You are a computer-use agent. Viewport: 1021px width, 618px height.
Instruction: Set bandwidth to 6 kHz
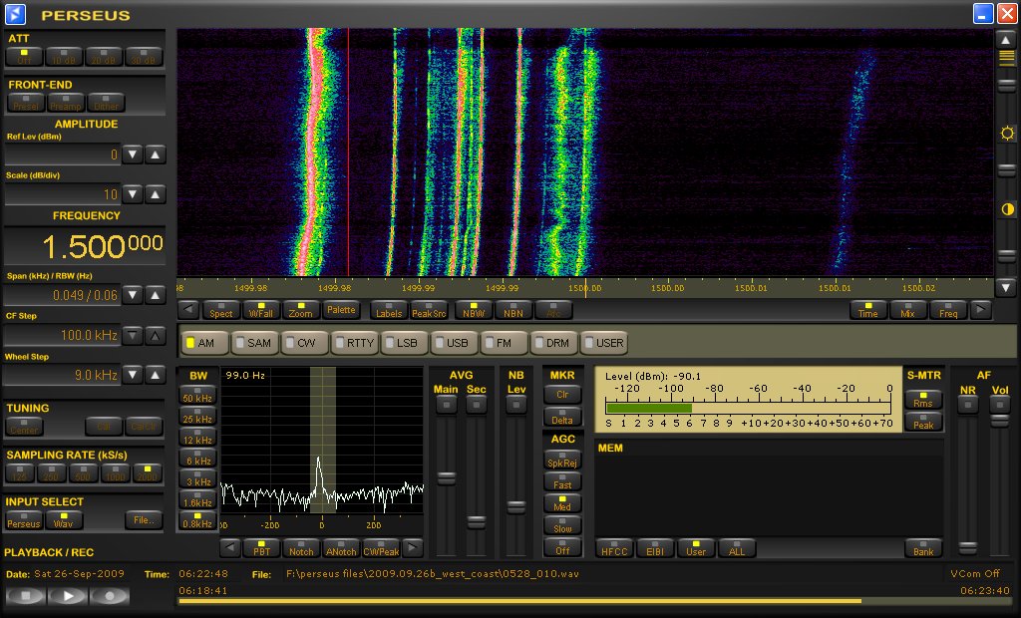(197, 458)
